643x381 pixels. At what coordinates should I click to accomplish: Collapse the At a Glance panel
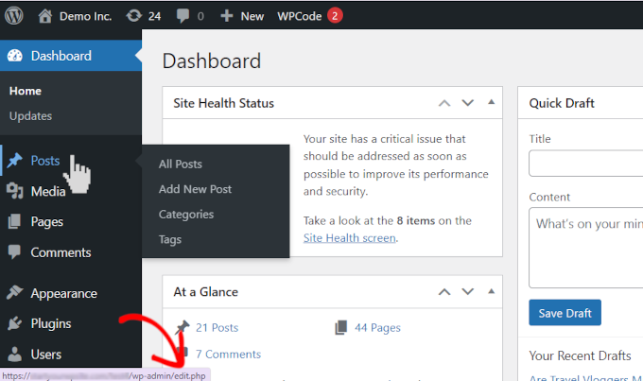tap(490, 292)
